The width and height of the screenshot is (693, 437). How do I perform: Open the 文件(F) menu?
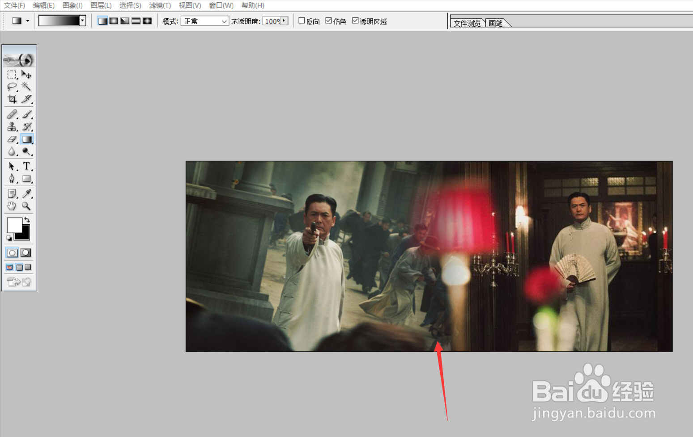[x=14, y=5]
